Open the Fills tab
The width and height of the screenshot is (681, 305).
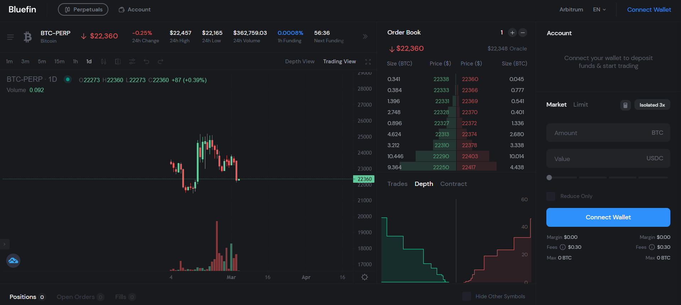pos(125,297)
